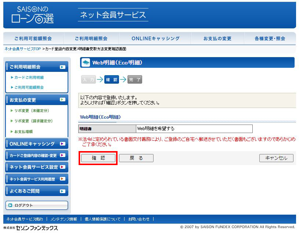Open ネット会員サービス設定 sidebar arrow icon
This screenshot has width=299, height=234.
[62, 167]
